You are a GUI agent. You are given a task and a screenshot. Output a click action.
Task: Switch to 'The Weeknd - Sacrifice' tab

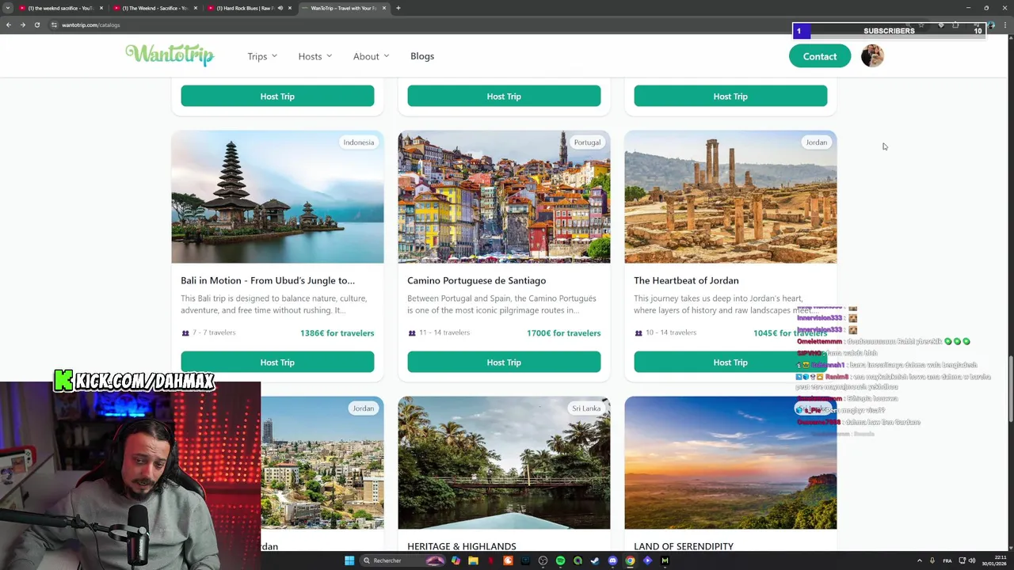pyautogui.click(x=154, y=8)
